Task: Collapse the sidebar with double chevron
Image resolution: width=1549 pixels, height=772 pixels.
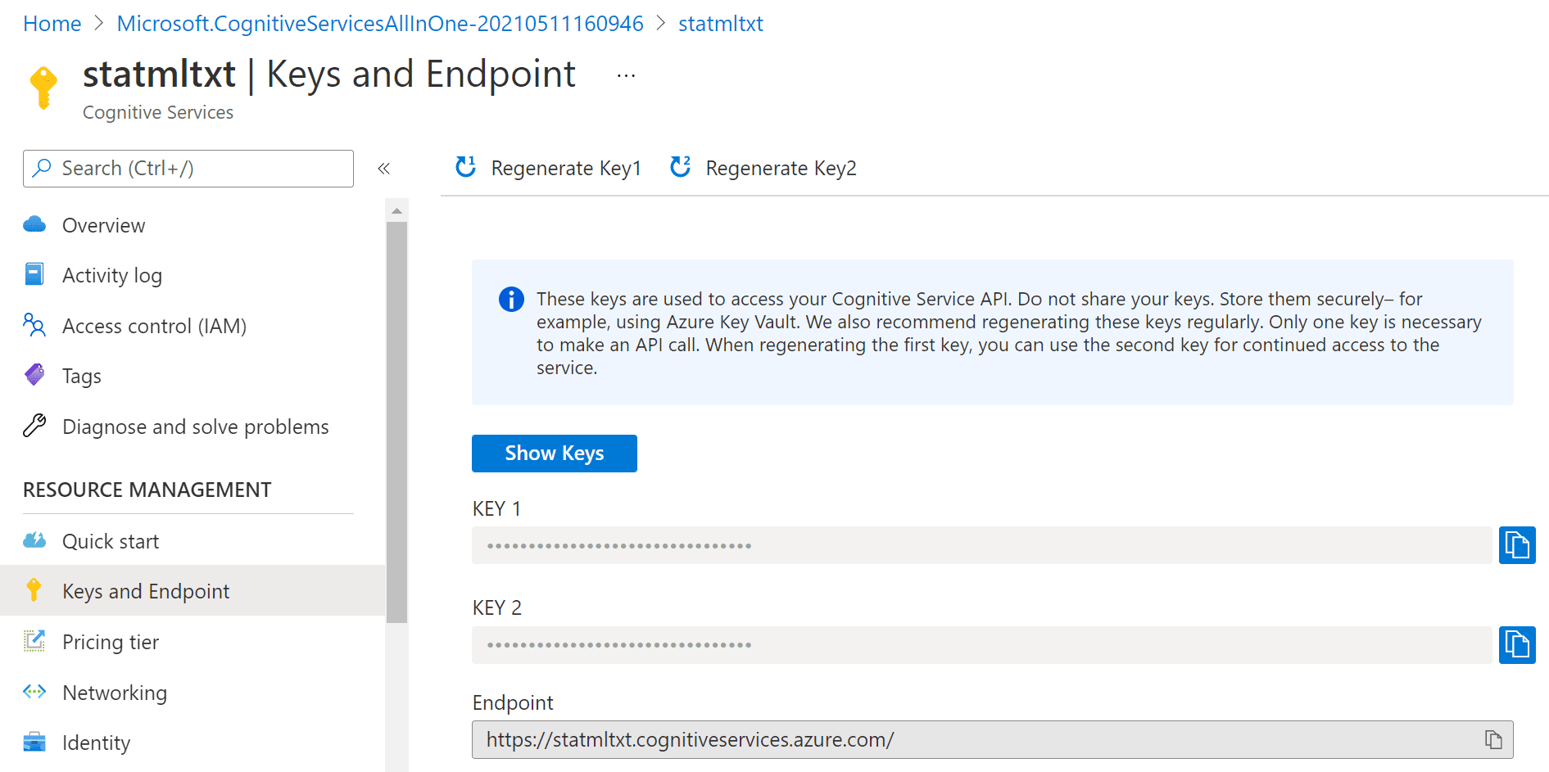Action: point(383,169)
